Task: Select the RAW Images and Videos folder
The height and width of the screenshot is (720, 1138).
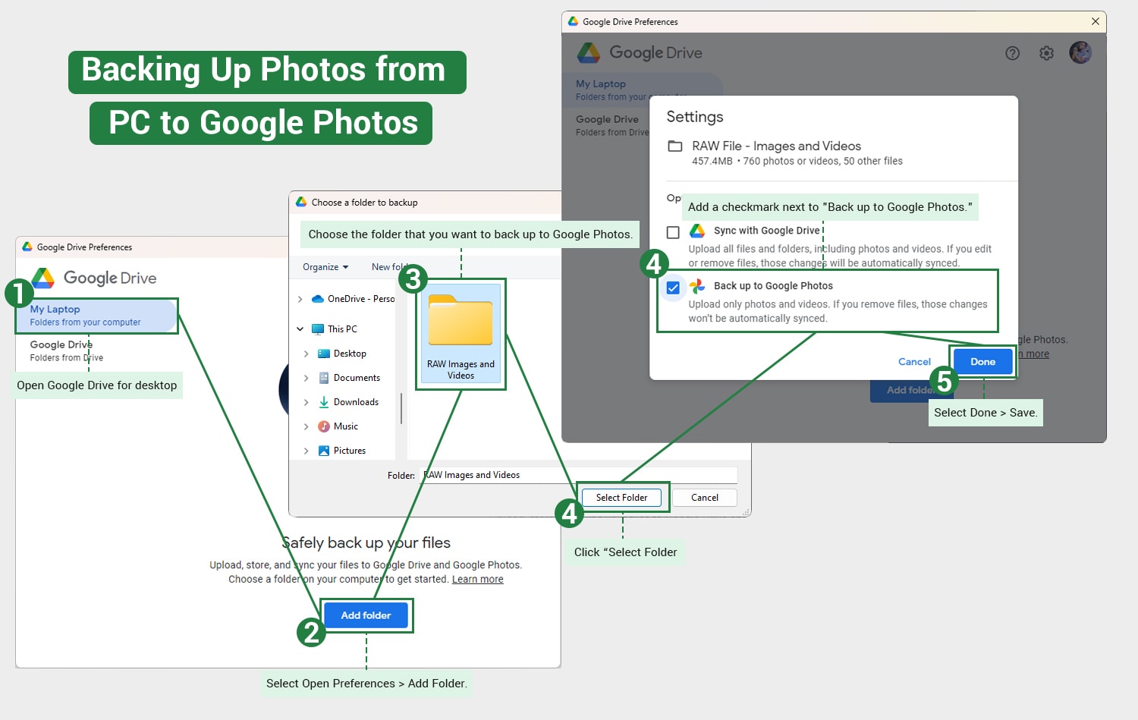Action: coord(461,334)
